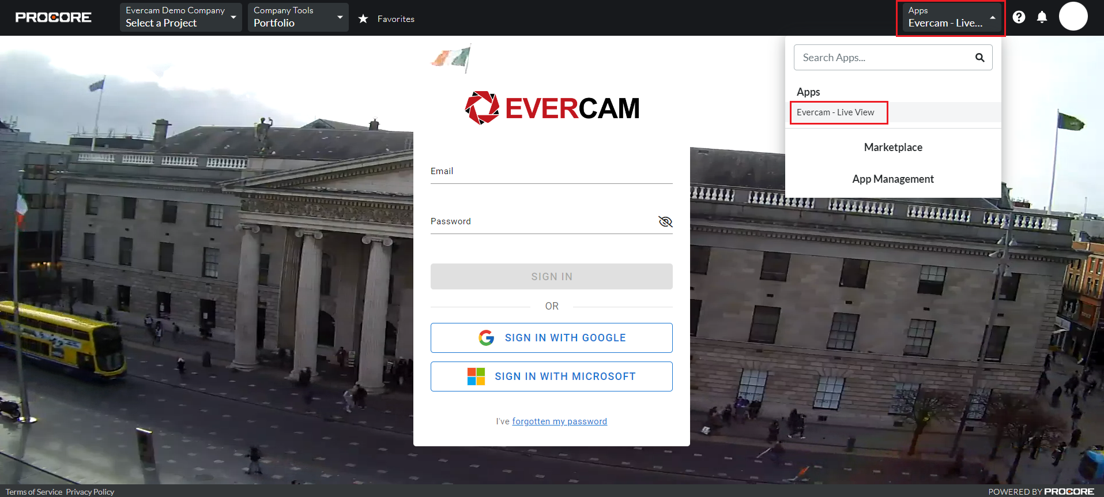The height and width of the screenshot is (497, 1104).
Task: Click the Favorites label
Action: [396, 19]
